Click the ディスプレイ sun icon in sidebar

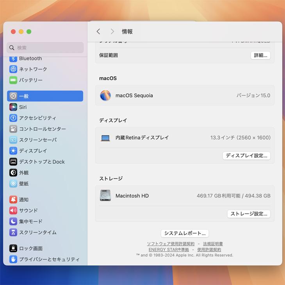point(13,151)
